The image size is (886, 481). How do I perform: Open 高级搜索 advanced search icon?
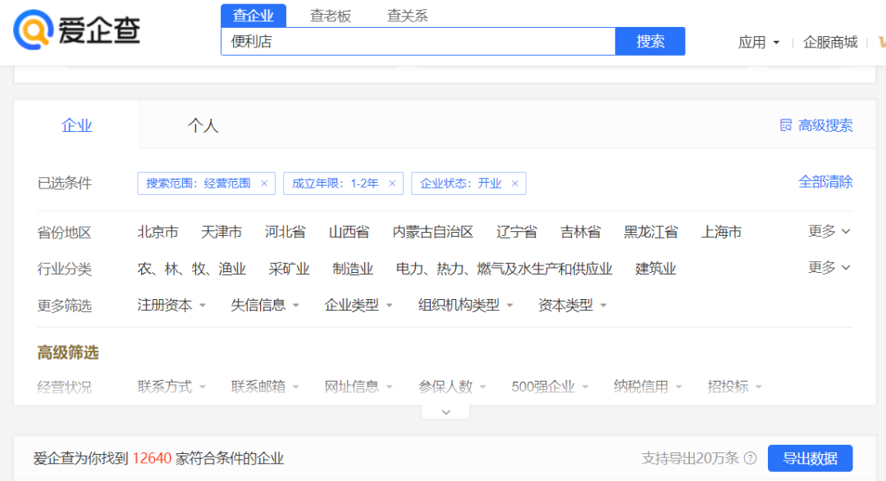point(786,125)
